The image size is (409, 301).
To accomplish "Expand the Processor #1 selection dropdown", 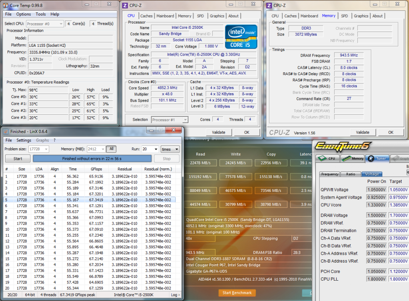I will 170,120.
